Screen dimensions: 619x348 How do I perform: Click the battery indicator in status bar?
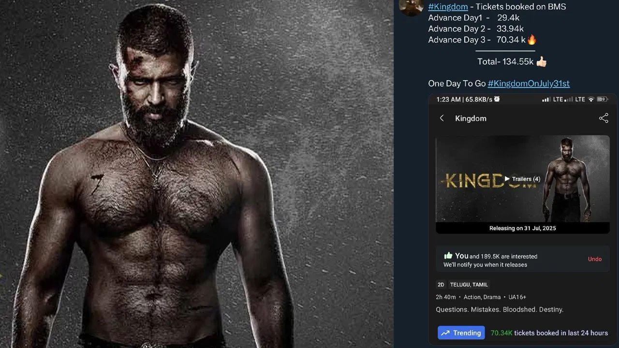click(x=602, y=99)
